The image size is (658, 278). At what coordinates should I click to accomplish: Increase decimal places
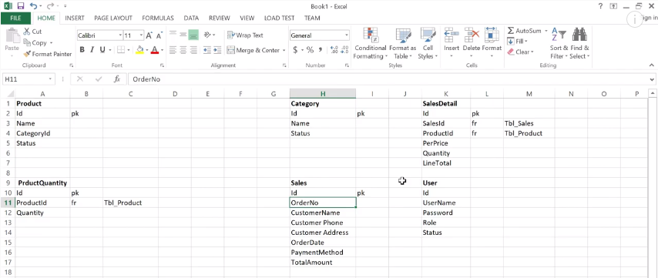coord(334,50)
